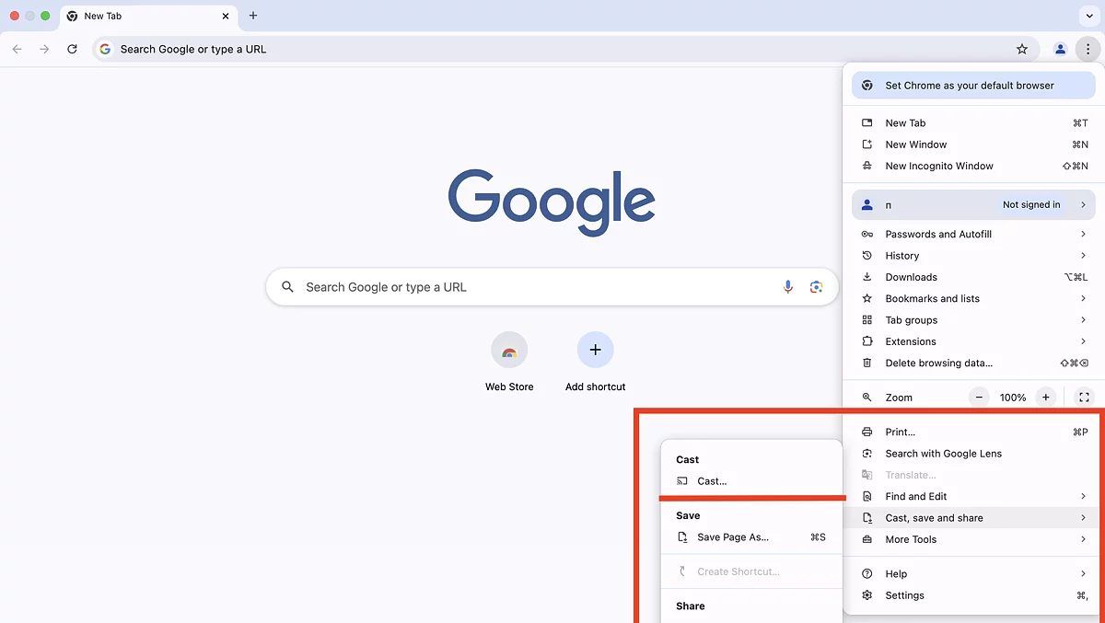Image resolution: width=1105 pixels, height=623 pixels.
Task: Toggle fullscreen mode from Zoom row
Action: click(x=1084, y=398)
